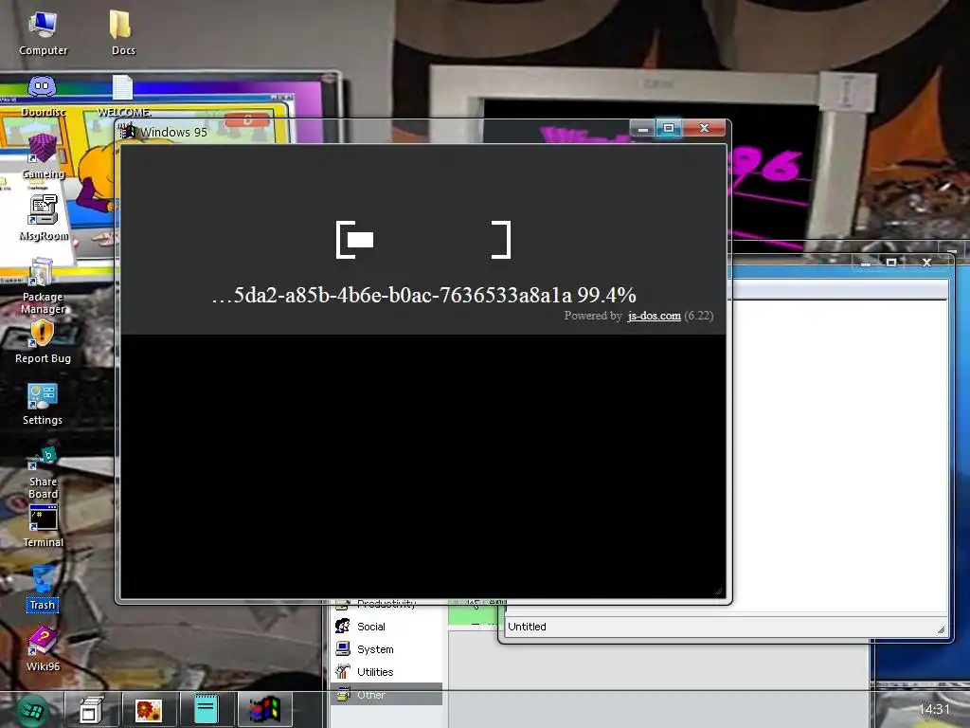Image resolution: width=970 pixels, height=728 pixels.
Task: Launch the Terminal desktop icon
Action: [43, 526]
